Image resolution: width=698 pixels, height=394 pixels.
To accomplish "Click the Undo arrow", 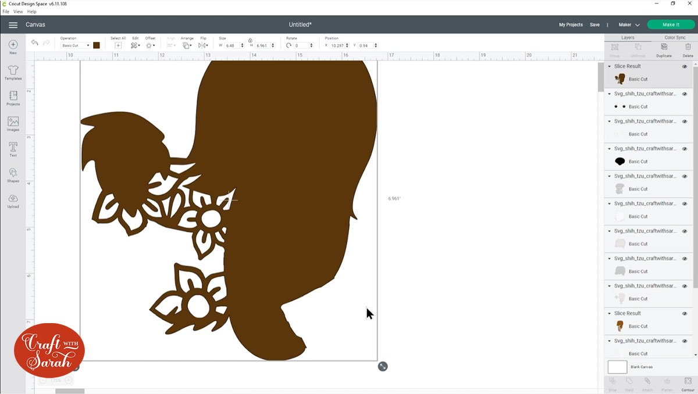I will [34, 43].
